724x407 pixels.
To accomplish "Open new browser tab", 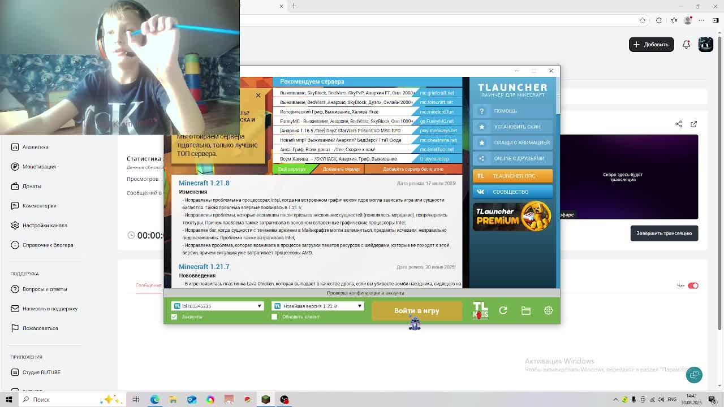I will click(x=294, y=6).
